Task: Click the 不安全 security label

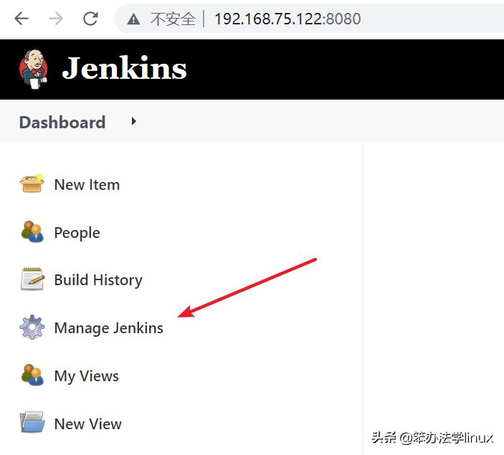Action: (x=173, y=19)
